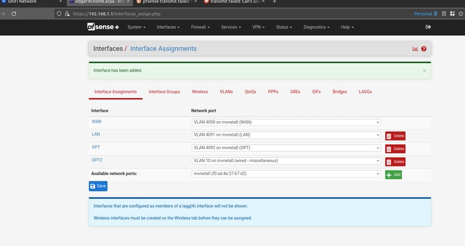Open the Interfaces menu
Viewport: 465px width, 246px height.
[x=168, y=27]
